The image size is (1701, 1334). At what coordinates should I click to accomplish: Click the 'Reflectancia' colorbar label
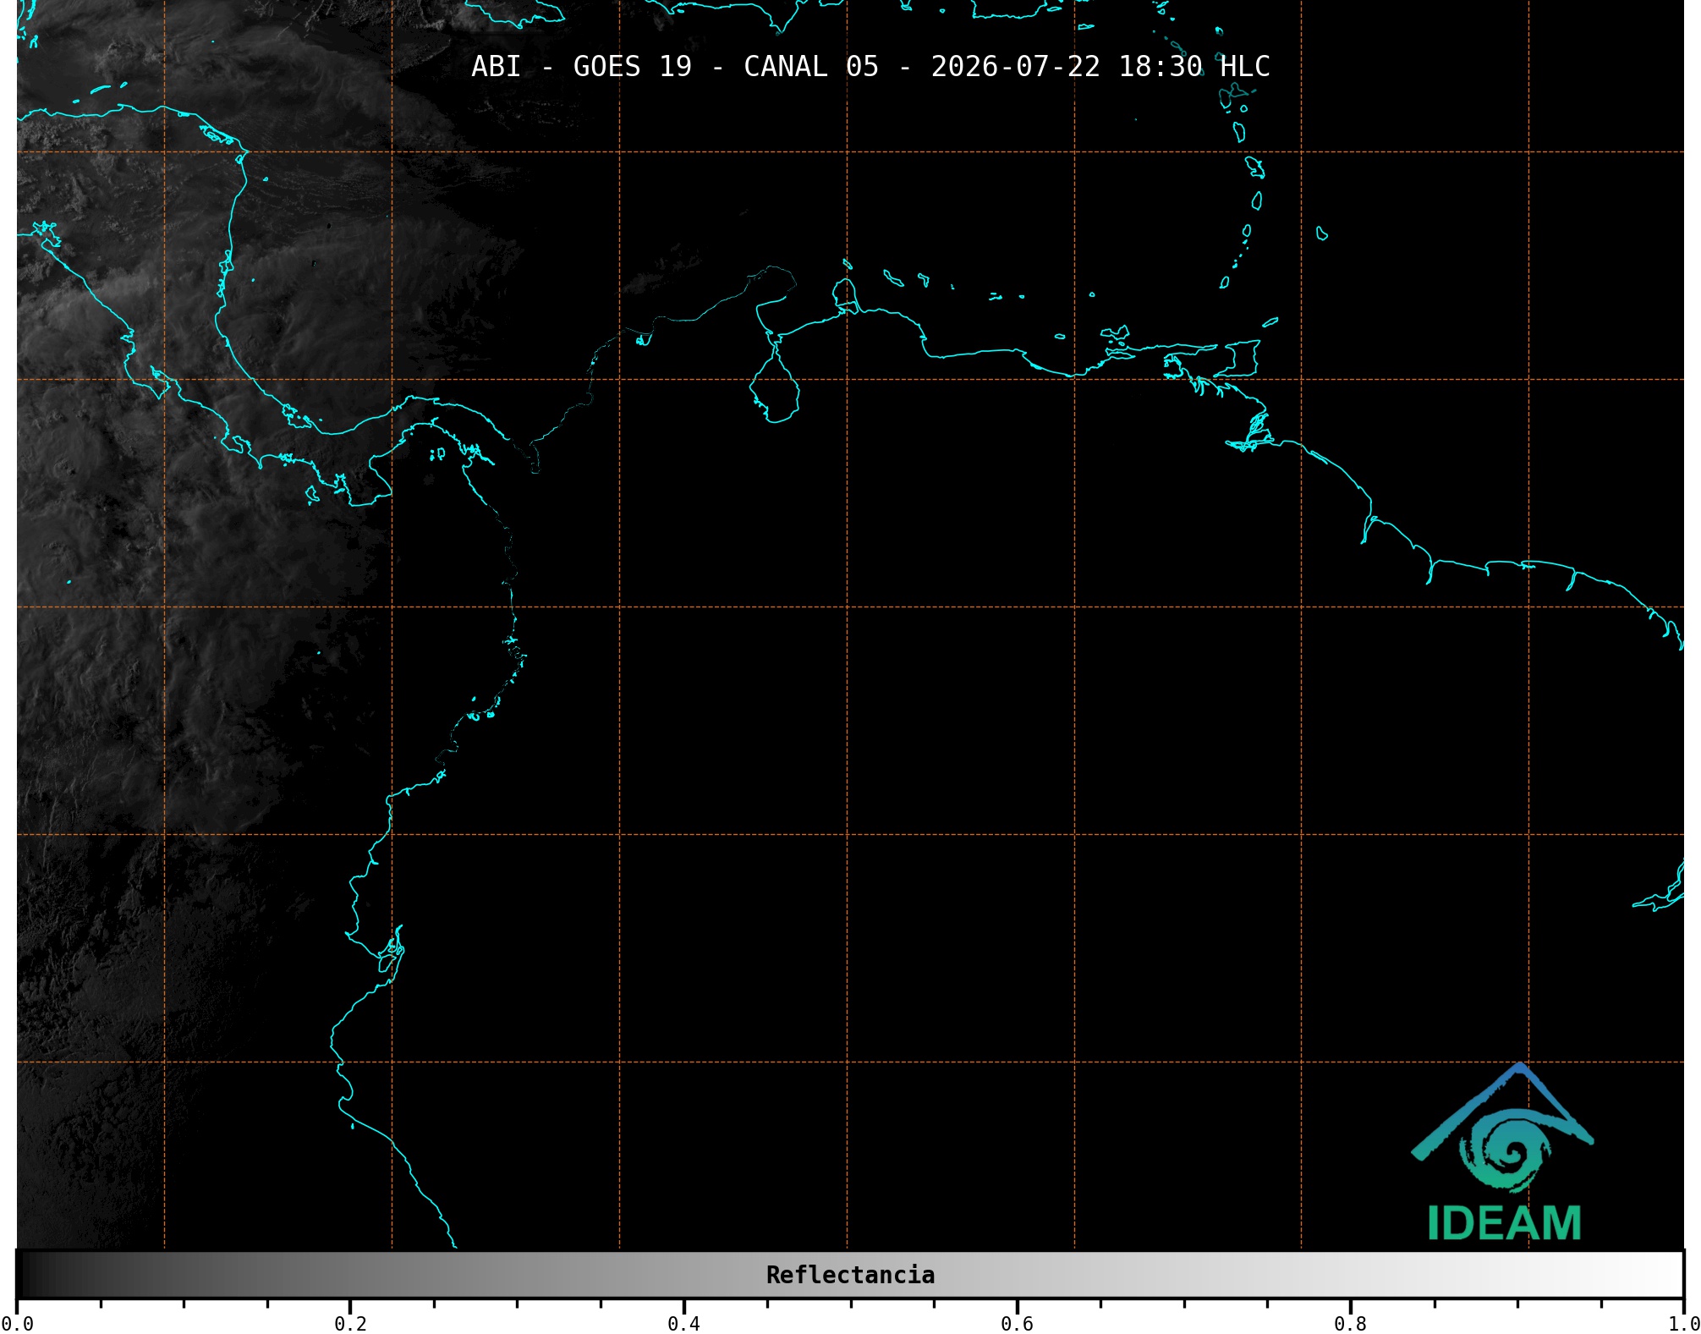850,1275
